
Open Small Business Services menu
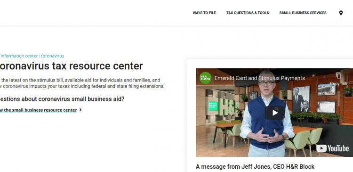[x=303, y=13]
